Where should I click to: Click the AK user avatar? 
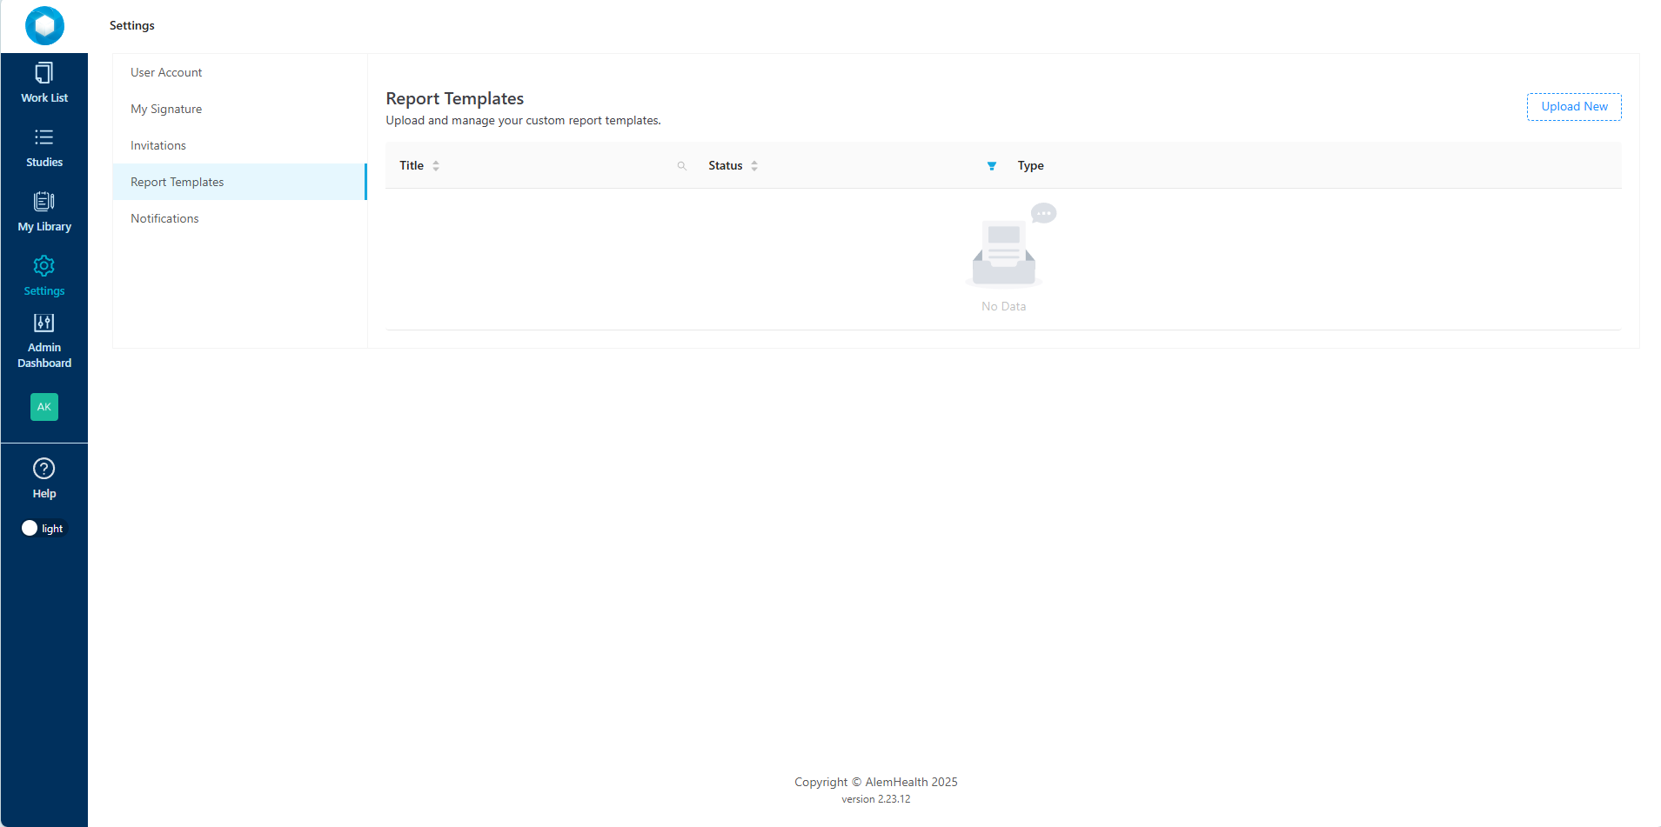click(x=44, y=407)
